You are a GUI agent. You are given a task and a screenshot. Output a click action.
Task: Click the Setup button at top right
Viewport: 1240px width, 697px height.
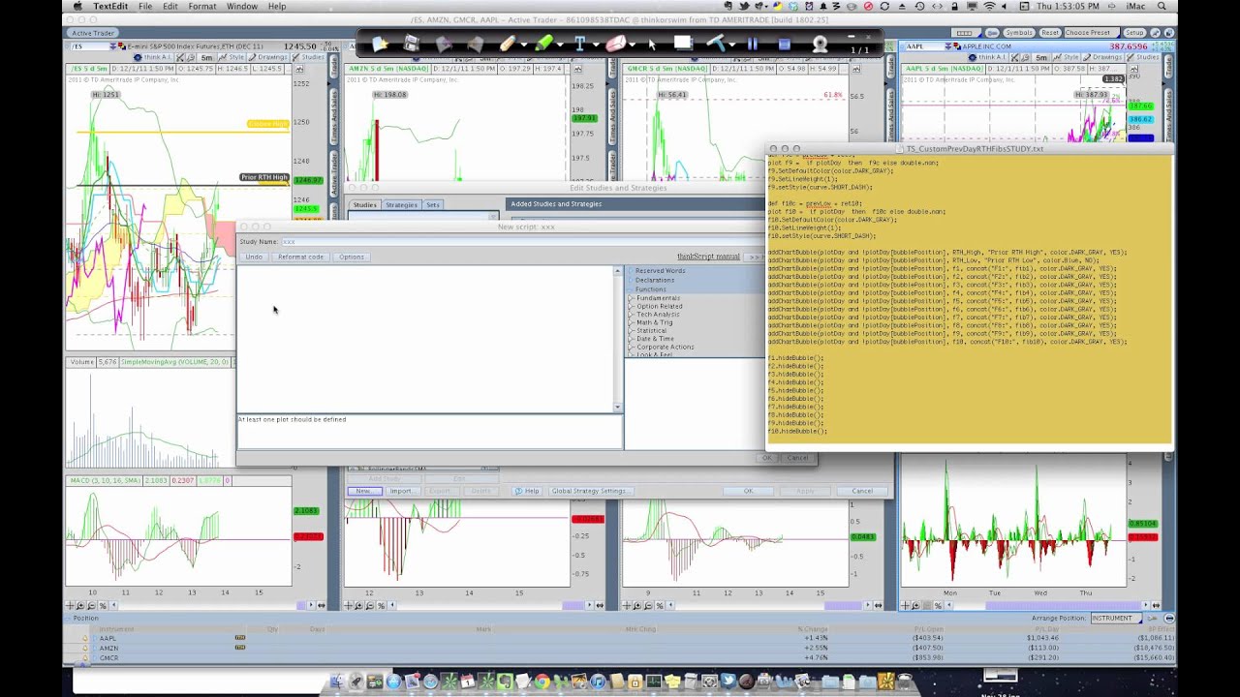pos(1134,33)
